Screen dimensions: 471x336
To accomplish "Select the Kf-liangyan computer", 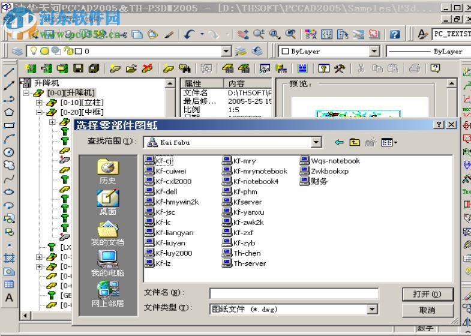I will (x=169, y=233).
